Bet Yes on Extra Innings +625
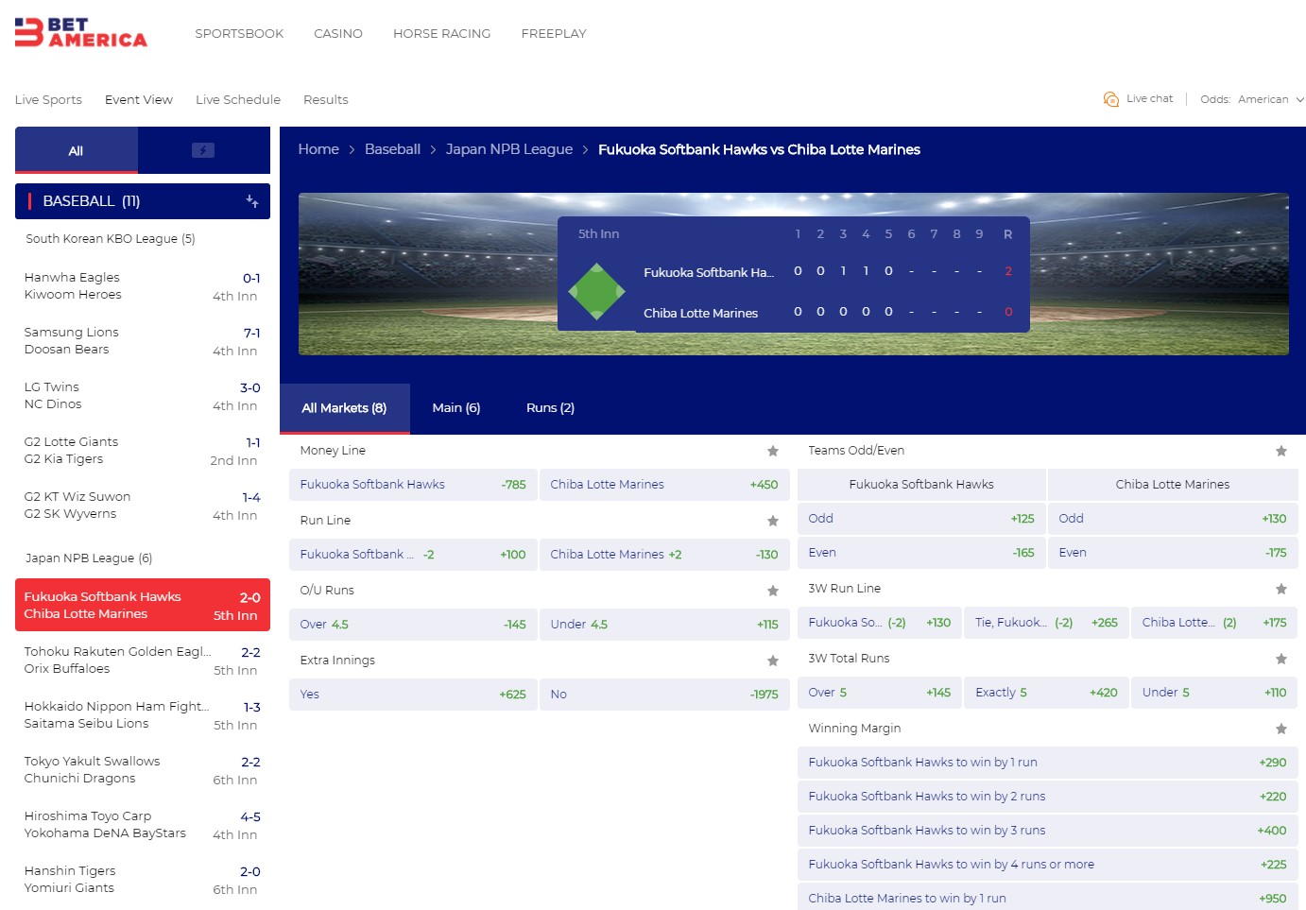Screen dimensions: 1306x910 point(413,695)
